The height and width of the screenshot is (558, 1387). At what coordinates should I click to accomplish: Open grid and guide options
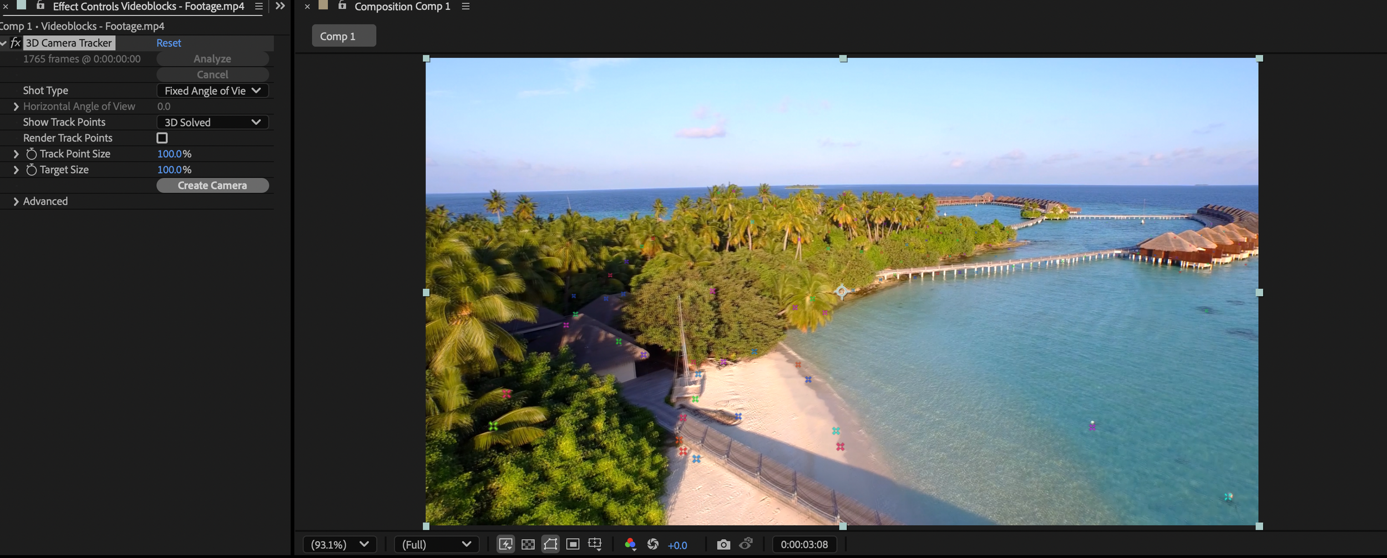coord(595,545)
